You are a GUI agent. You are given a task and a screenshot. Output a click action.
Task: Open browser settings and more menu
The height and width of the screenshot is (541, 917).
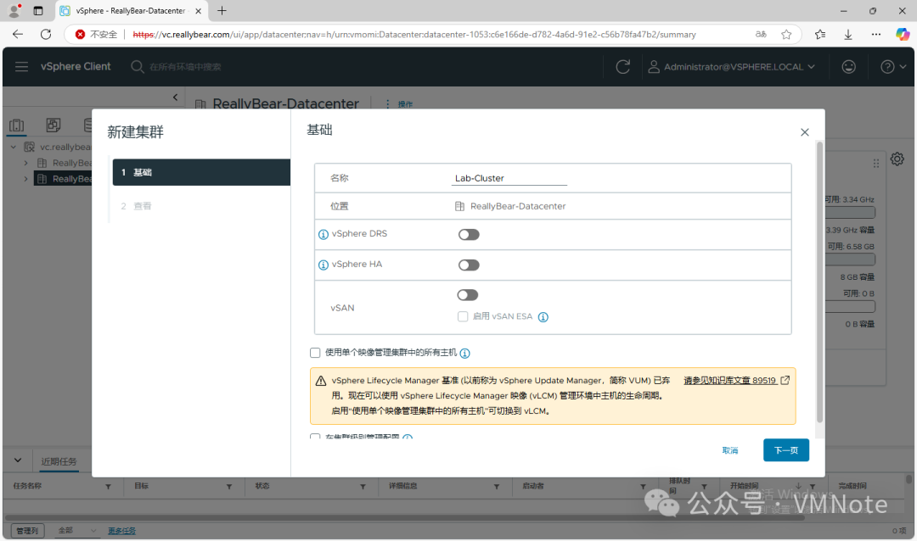(x=876, y=35)
